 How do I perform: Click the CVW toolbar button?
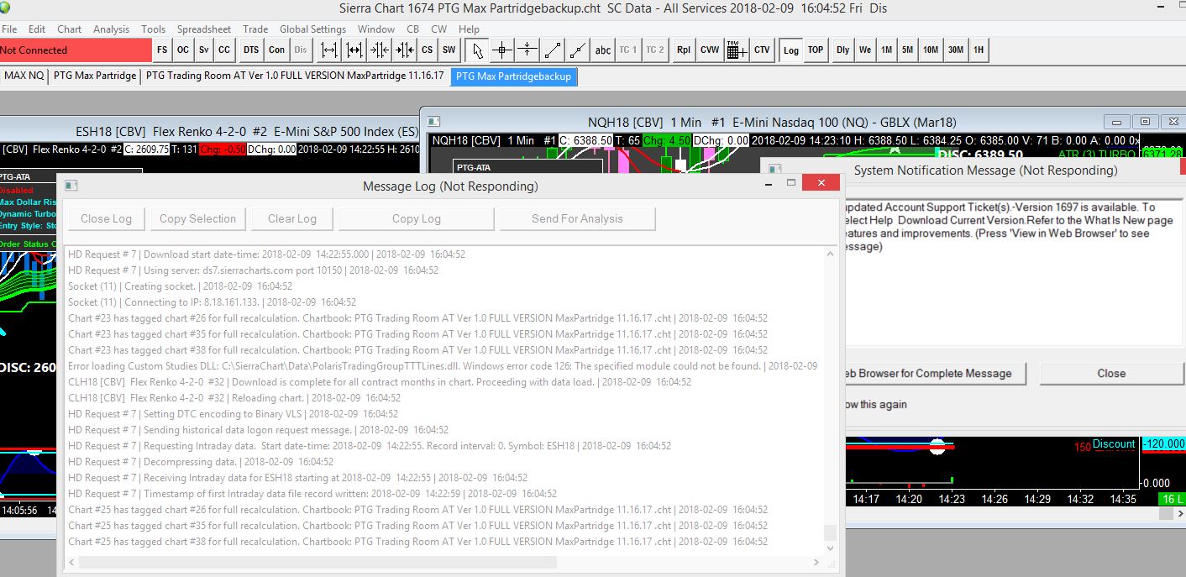[x=710, y=50]
